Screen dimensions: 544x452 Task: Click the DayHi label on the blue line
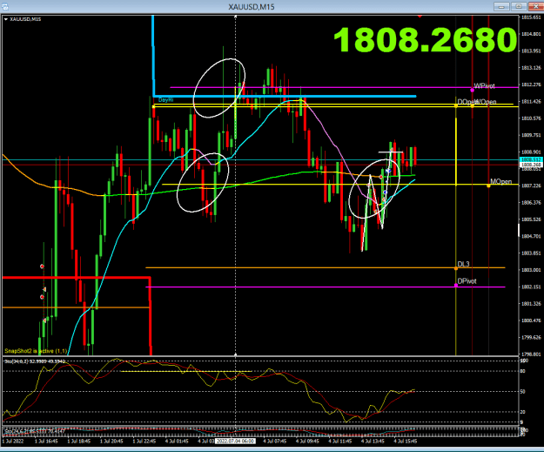tap(166, 100)
